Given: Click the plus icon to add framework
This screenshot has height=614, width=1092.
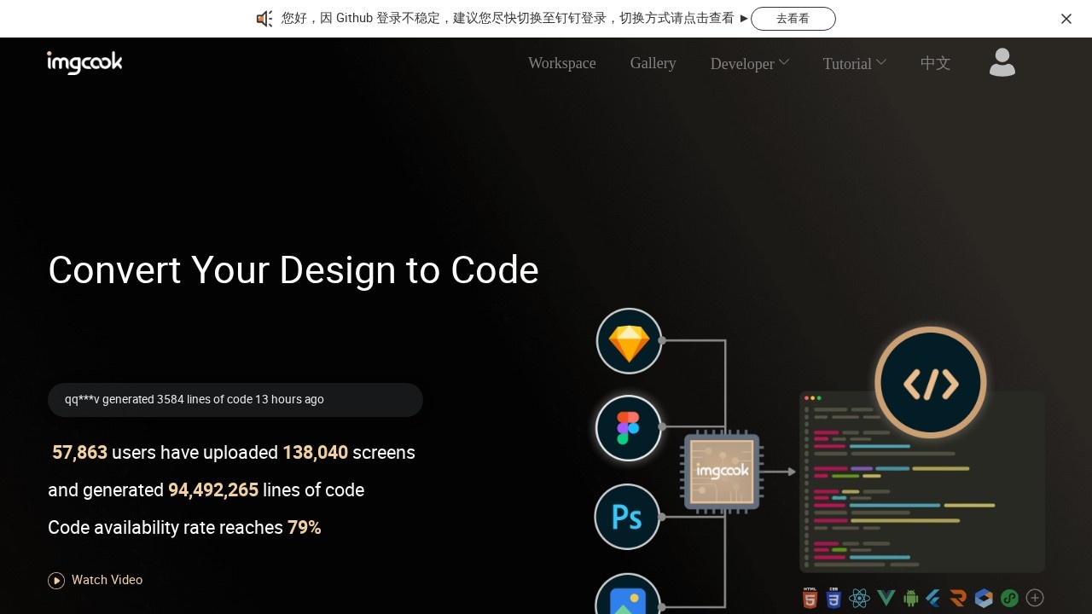Looking at the screenshot, I should (x=1035, y=598).
